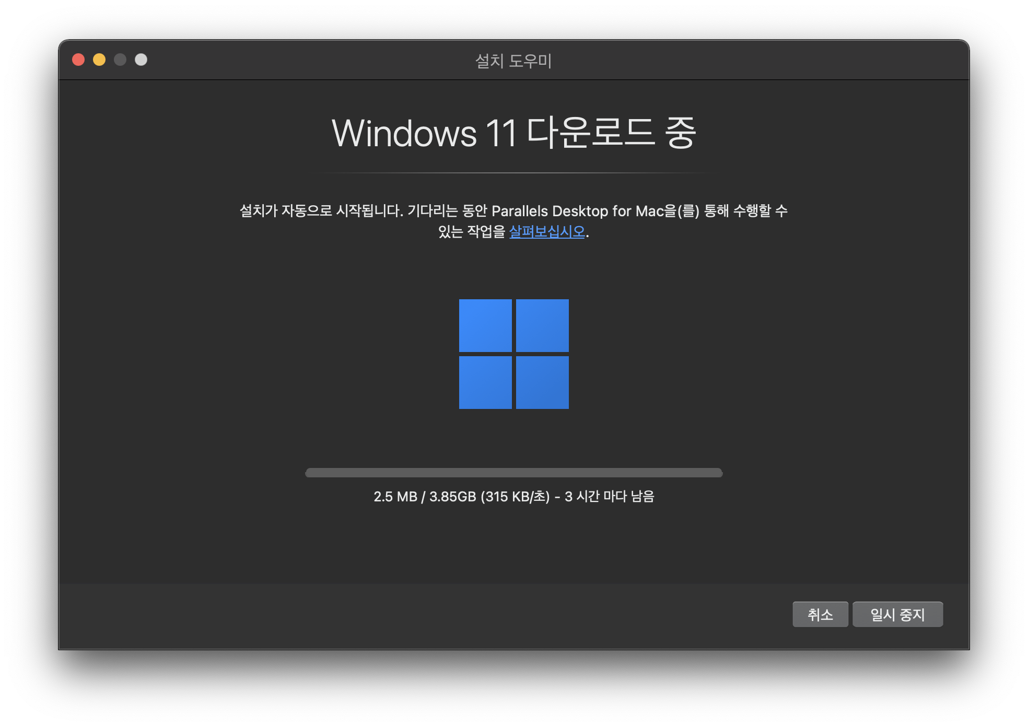Click the 설치 도우미 window title
This screenshot has height=727, width=1028.
(513, 61)
